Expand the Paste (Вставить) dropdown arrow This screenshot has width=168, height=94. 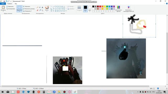pyautogui.click(x=3, y=11)
